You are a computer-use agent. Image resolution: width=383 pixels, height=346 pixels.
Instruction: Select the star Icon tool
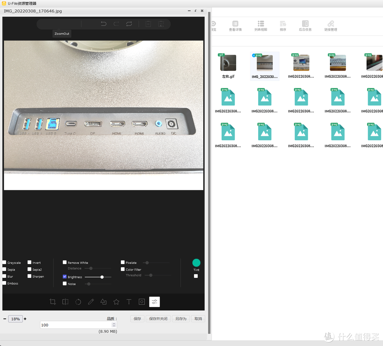116,302
